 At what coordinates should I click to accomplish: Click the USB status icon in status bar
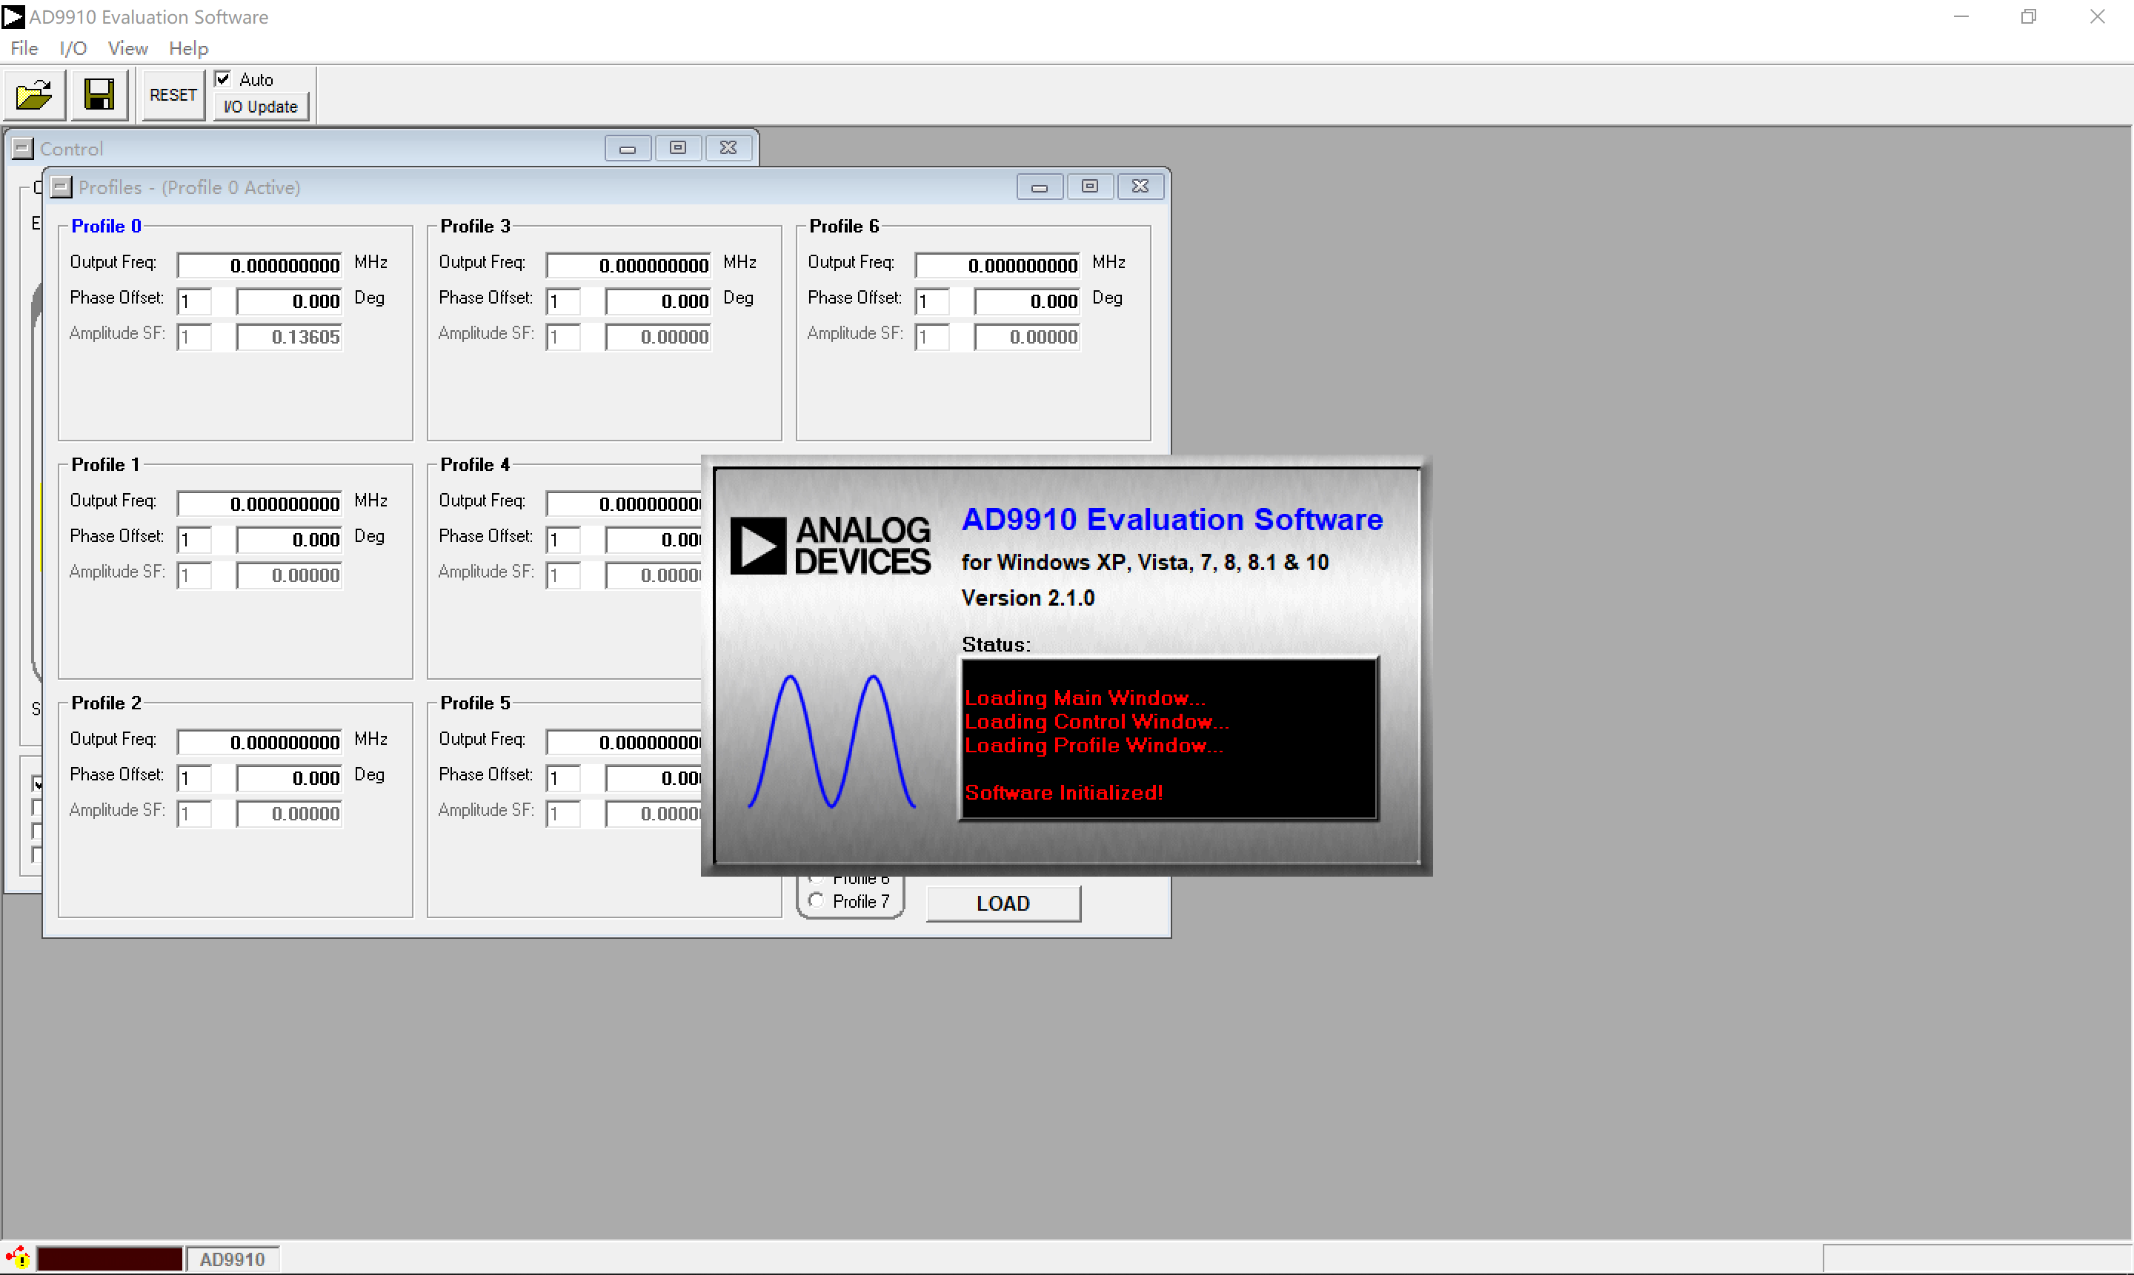(18, 1259)
